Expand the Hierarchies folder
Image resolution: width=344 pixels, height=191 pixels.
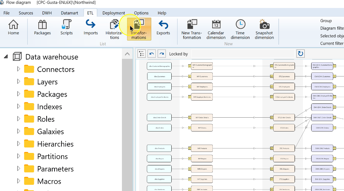pyautogui.click(x=18, y=144)
